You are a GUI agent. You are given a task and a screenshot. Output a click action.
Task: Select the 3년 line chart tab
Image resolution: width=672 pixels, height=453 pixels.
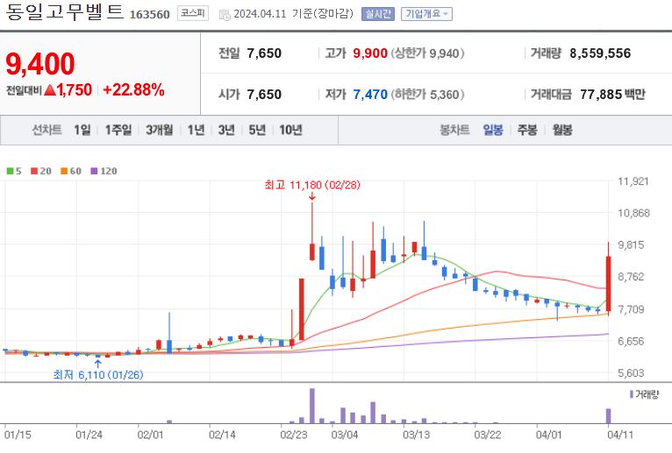(x=226, y=130)
